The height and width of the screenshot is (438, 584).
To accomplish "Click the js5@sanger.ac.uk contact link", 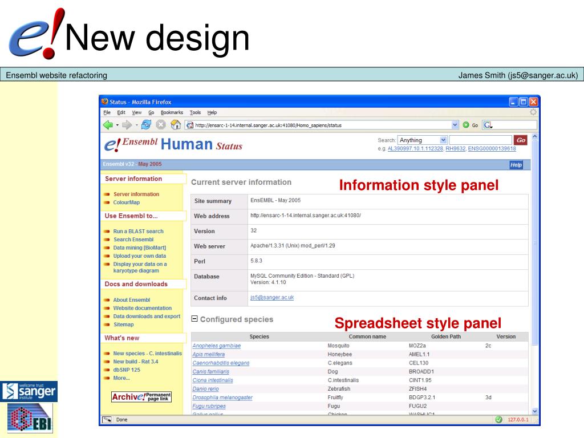I will (272, 297).
